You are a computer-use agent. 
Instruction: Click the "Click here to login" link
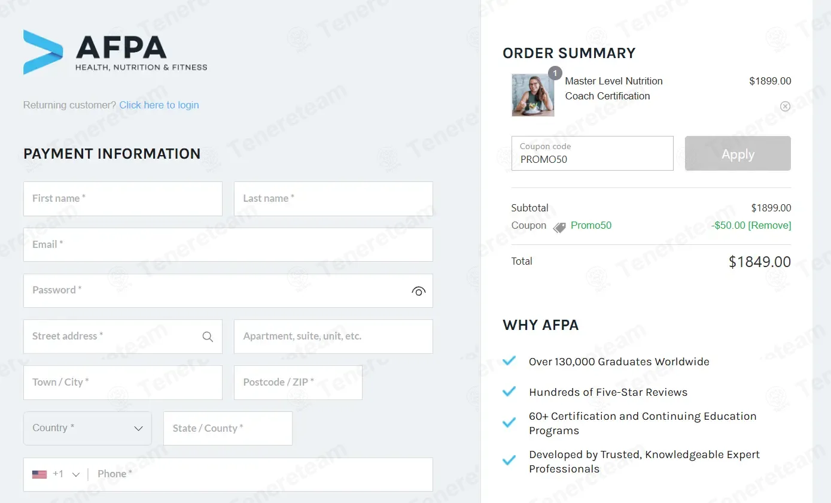coord(159,105)
